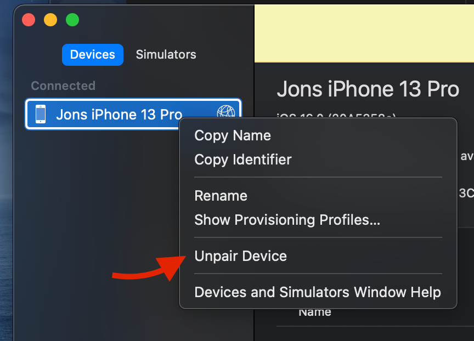Select Copy Identifier in the context menu
The height and width of the screenshot is (341, 474).
(242, 160)
